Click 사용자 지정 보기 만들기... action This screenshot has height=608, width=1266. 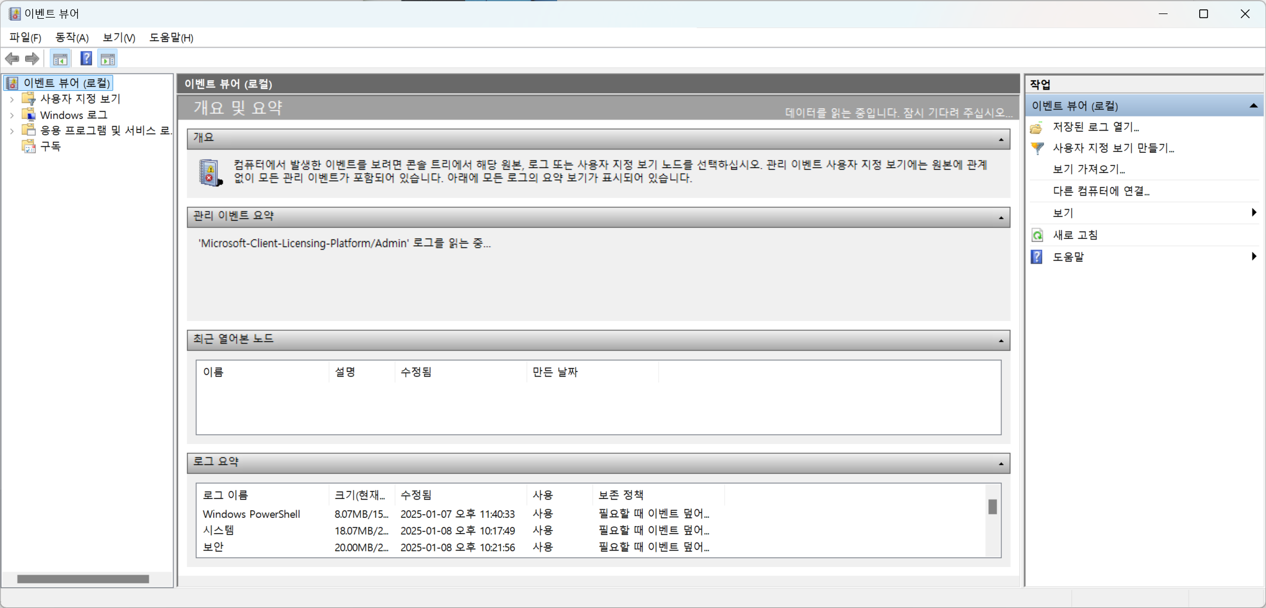pyautogui.click(x=1113, y=148)
